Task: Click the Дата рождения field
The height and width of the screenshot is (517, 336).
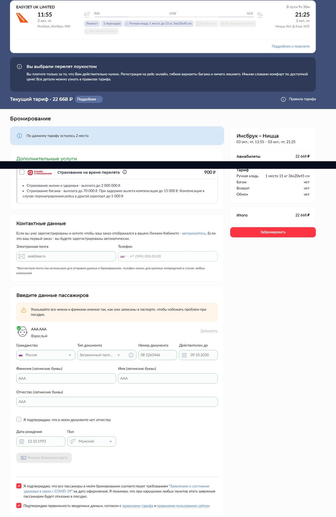Action: point(41,441)
